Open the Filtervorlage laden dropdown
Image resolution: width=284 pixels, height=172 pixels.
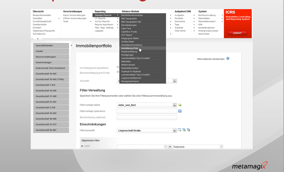coord(175,105)
